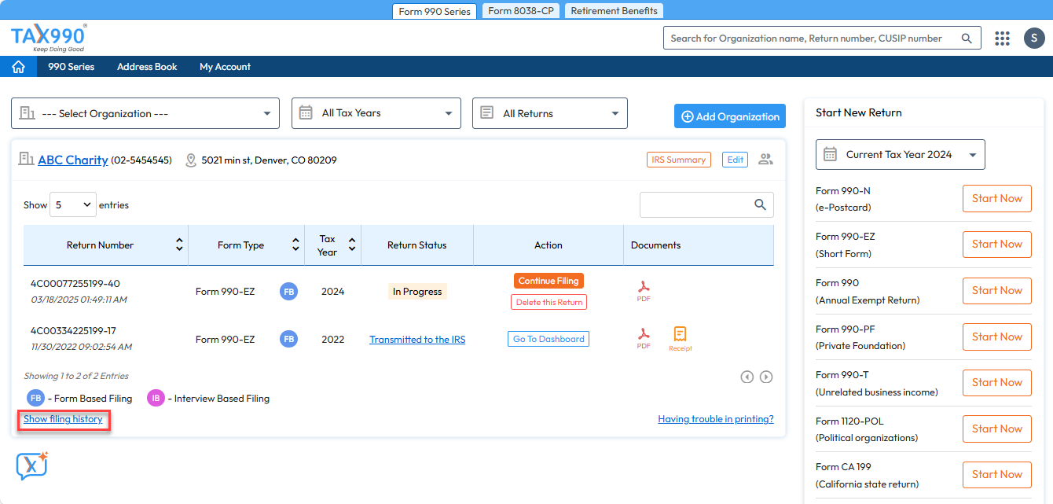1053x504 pixels.
Task: Click the TAX990 logo
Action: (x=49, y=37)
